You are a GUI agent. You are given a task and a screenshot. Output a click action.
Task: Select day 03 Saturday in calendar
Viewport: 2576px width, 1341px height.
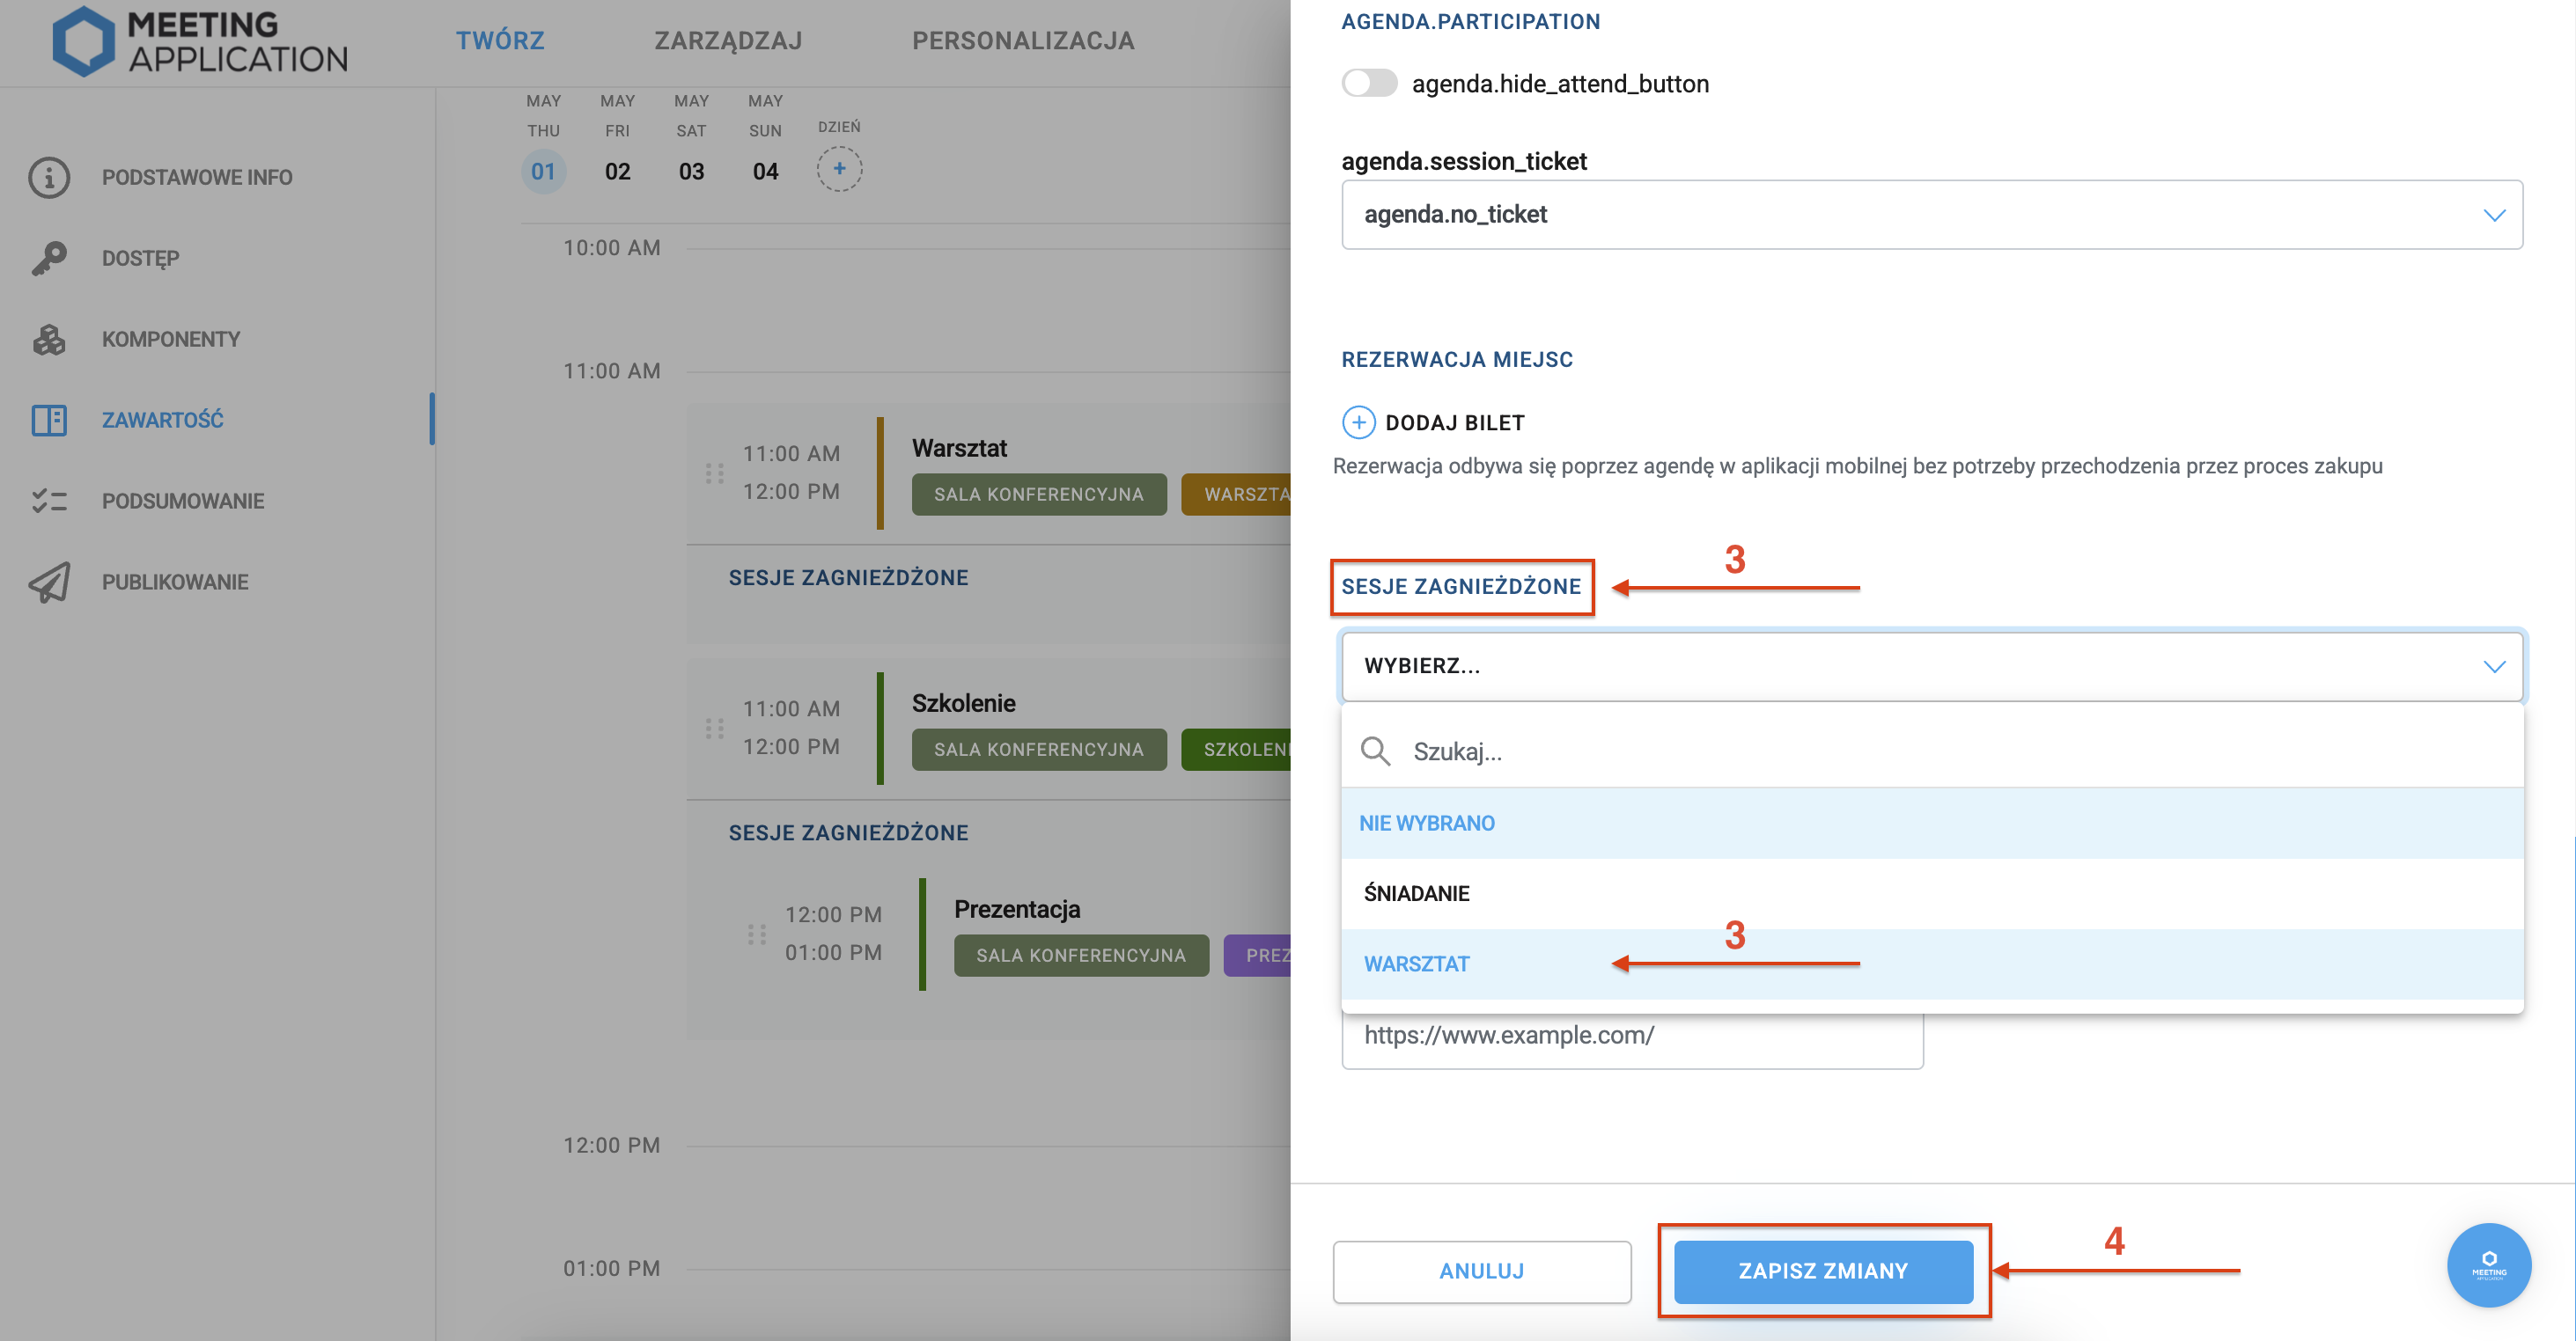pos(691,171)
